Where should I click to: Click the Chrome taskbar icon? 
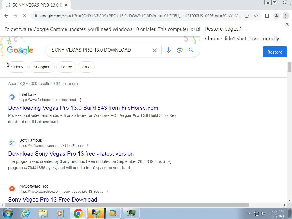78,213
